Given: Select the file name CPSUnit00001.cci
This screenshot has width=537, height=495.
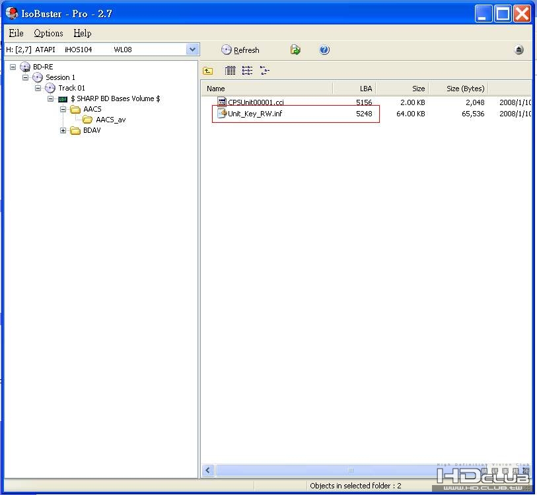Looking at the screenshot, I should click(256, 102).
